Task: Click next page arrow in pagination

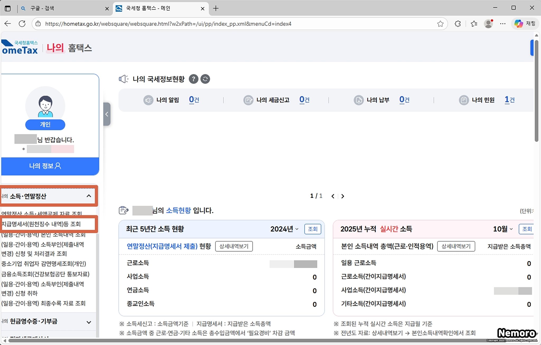Action: tap(343, 196)
